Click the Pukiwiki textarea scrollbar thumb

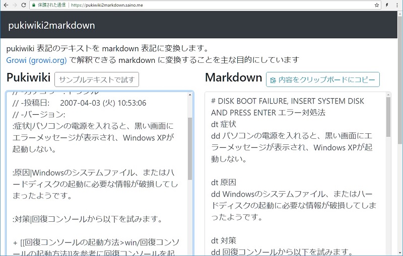(x=190, y=149)
